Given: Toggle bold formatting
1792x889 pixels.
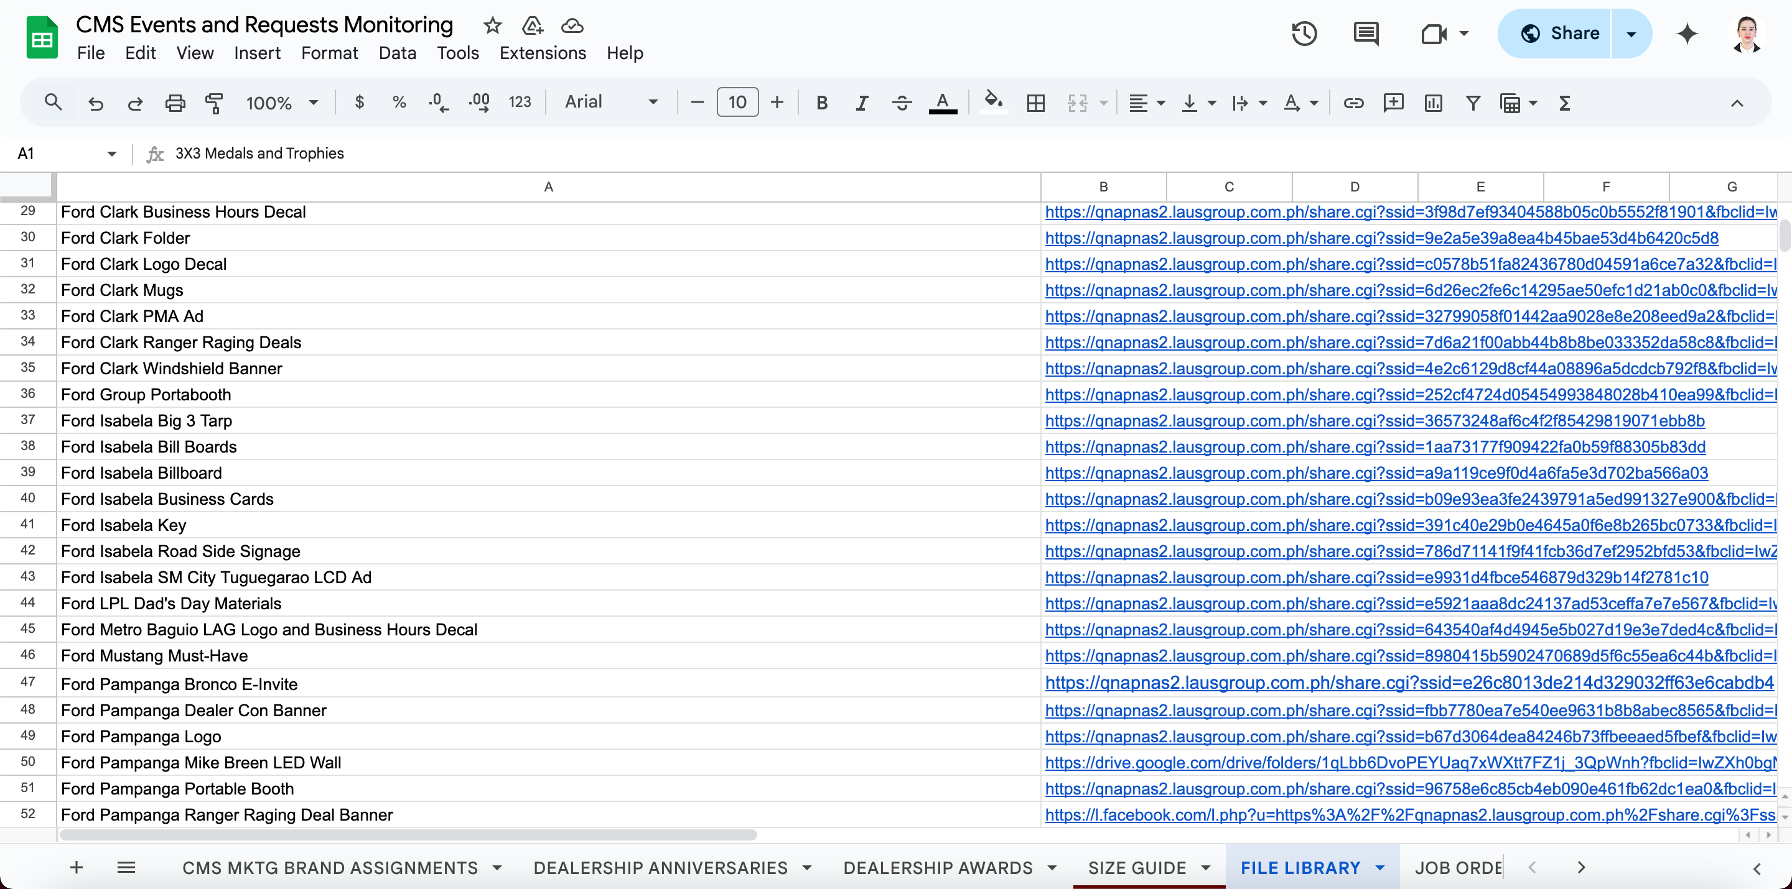Looking at the screenshot, I should tap(821, 103).
